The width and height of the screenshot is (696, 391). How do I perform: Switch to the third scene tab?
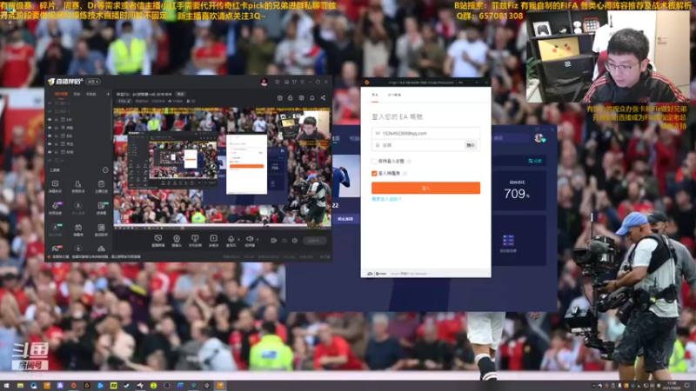(91, 94)
